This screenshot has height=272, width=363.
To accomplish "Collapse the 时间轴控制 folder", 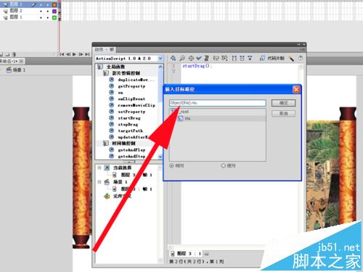I will pyautogui.click(x=106, y=144).
